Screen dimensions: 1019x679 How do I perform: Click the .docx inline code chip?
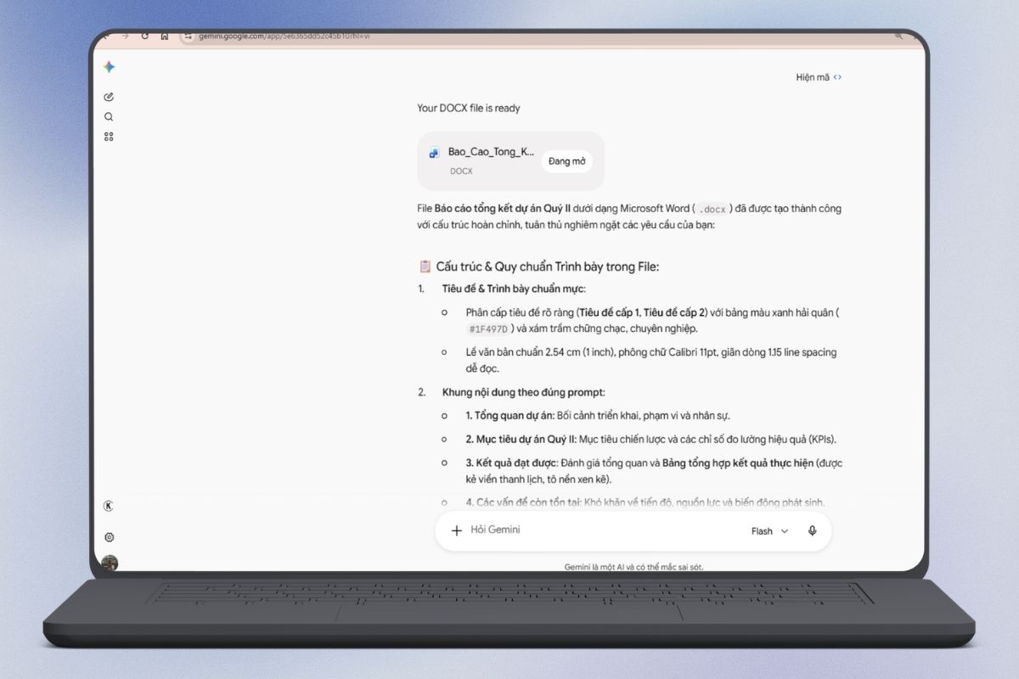pos(713,209)
